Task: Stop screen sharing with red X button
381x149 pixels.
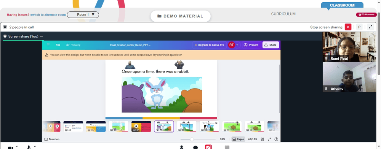Action: coord(348,27)
